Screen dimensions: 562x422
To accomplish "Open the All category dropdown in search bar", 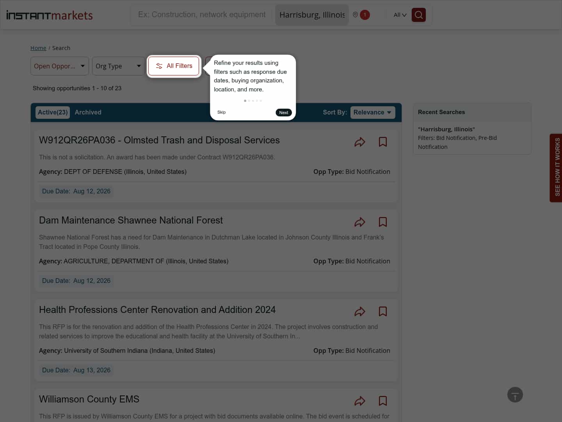I will 400,15.
